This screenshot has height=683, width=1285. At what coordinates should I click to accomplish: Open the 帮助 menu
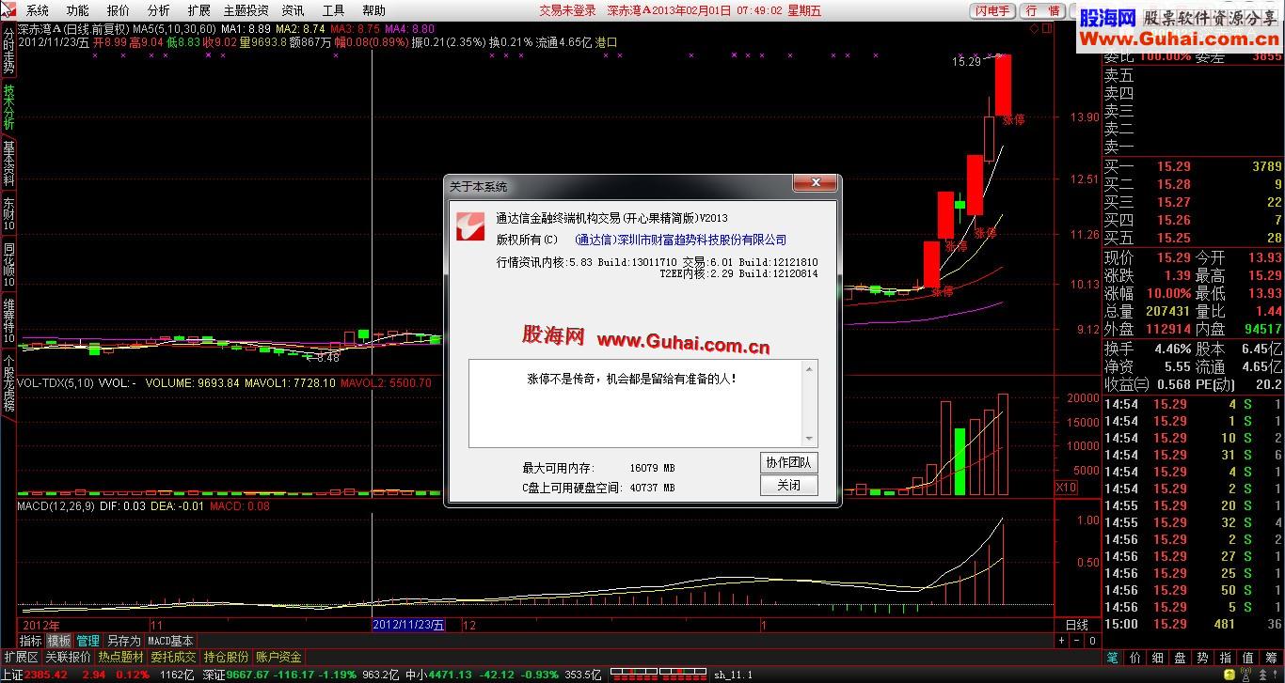click(x=373, y=10)
